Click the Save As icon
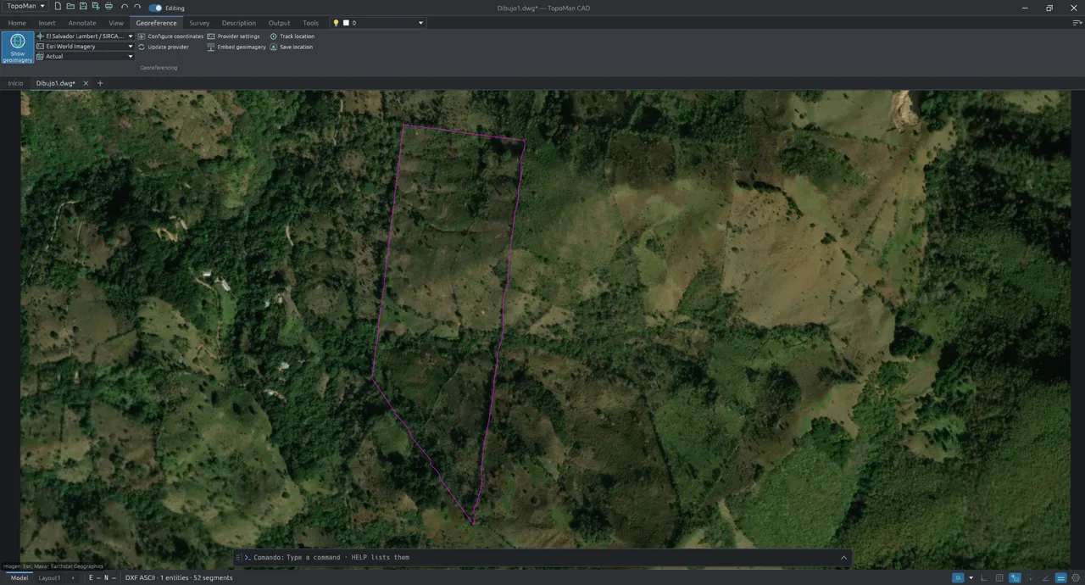 point(96,7)
